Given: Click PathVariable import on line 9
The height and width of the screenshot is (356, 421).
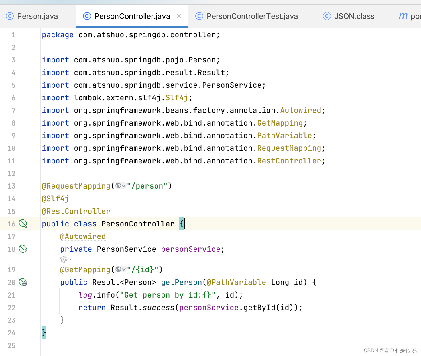Looking at the screenshot, I should click(x=285, y=136).
